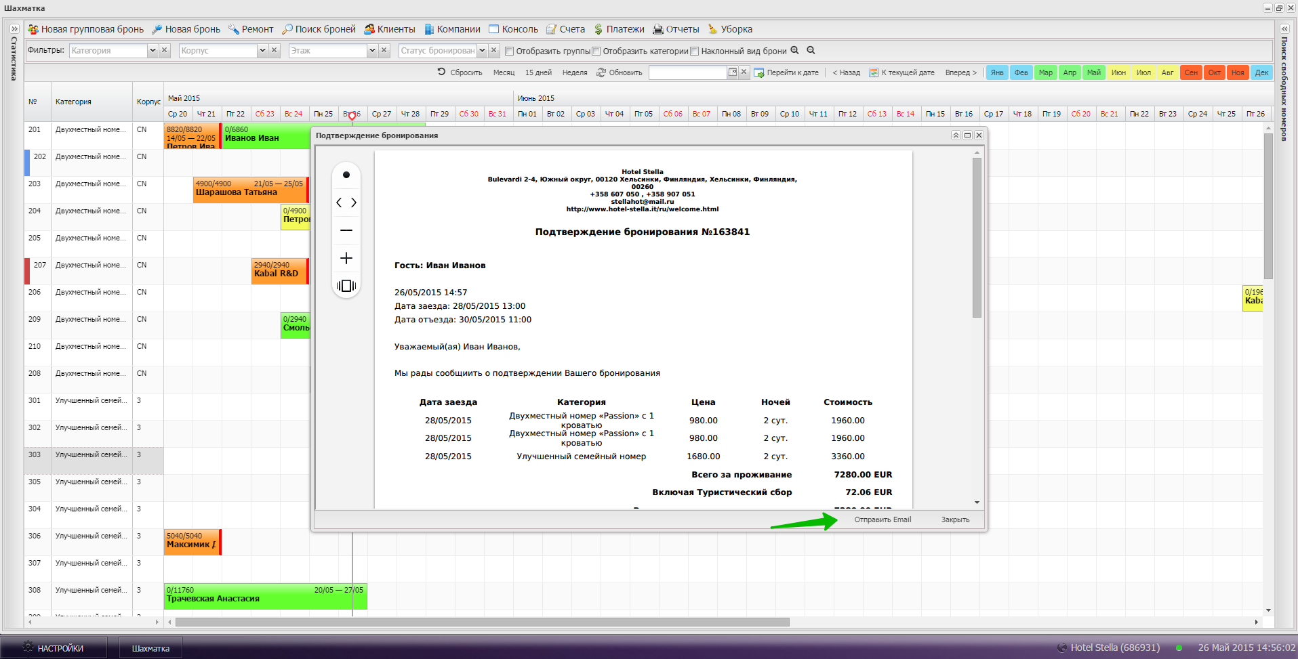Open the Клиенты section
The height and width of the screenshot is (659, 1298).
390,29
